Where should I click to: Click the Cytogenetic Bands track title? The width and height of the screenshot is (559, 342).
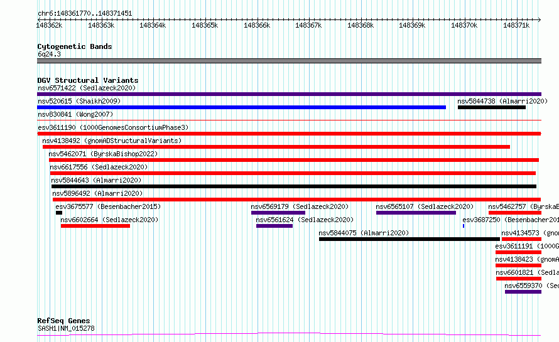[75, 46]
